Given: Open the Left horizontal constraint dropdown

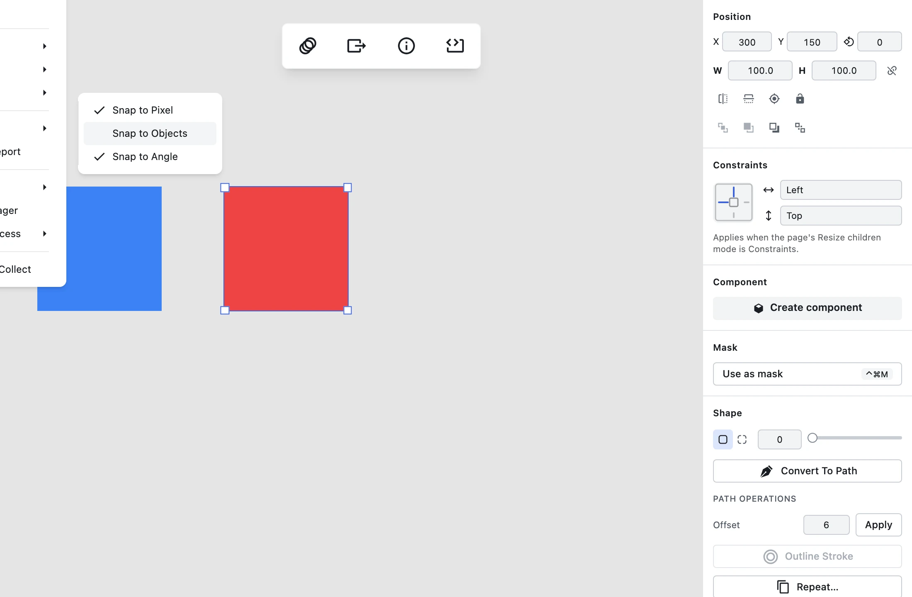Looking at the screenshot, I should click(x=841, y=190).
